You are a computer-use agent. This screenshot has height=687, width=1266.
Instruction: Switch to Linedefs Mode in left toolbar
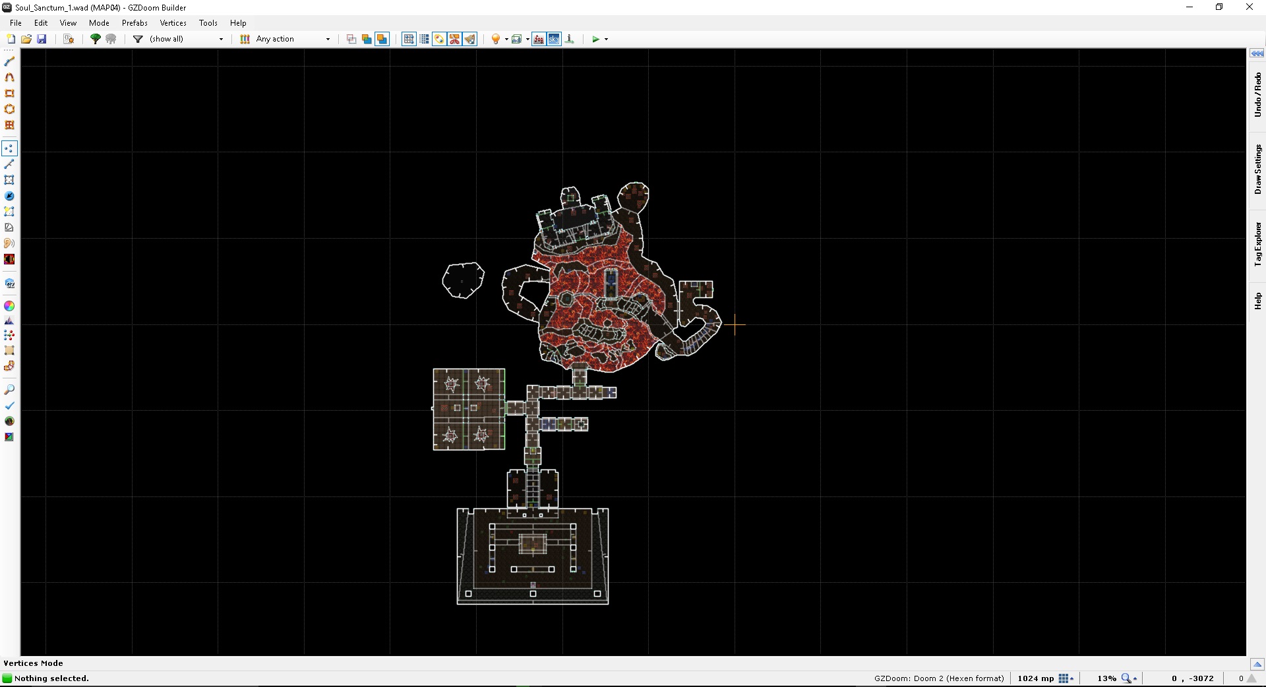tap(9, 164)
